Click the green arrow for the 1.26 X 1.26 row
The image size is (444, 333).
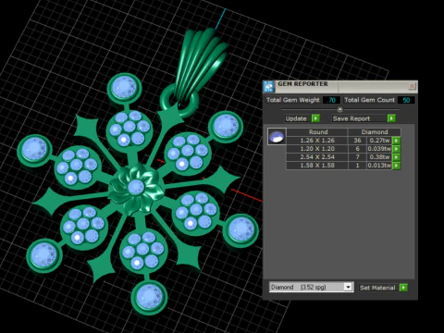tap(396, 141)
